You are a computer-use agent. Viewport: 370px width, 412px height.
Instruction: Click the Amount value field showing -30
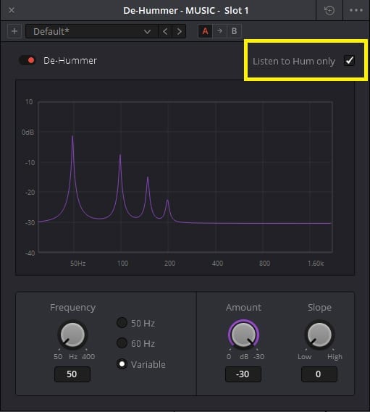tap(243, 374)
